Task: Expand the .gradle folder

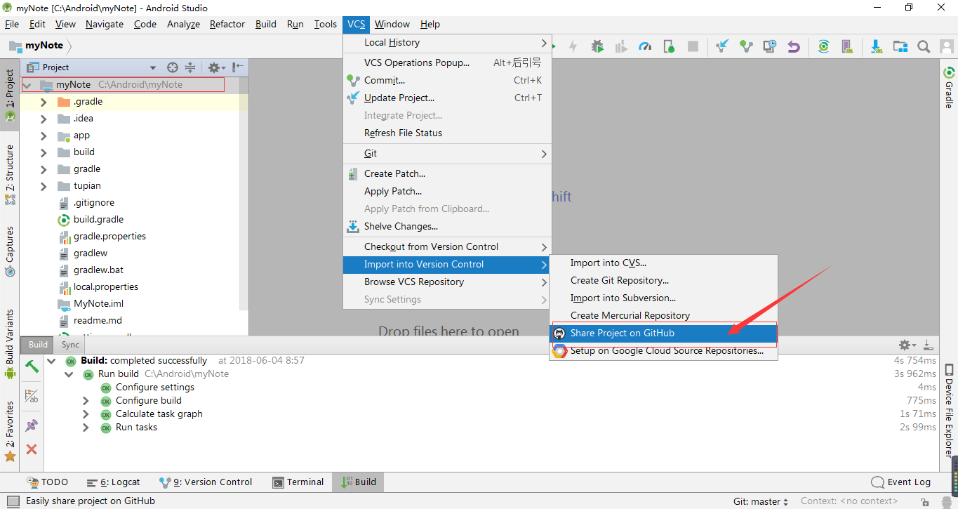Action: [x=44, y=102]
